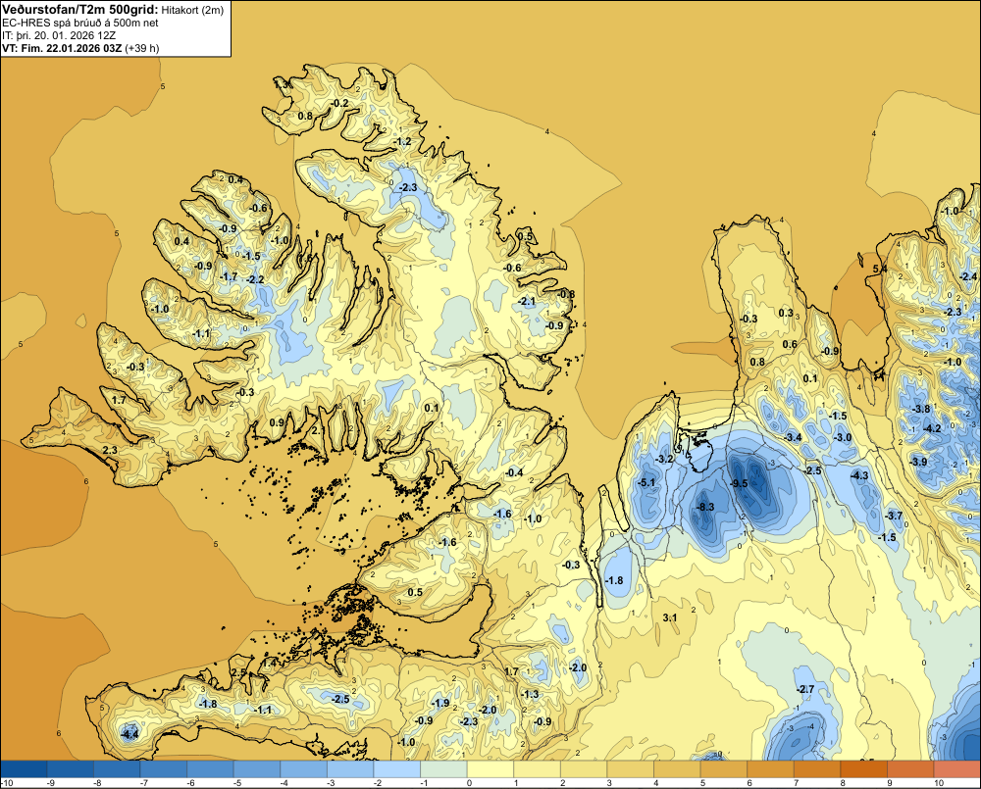Image resolution: width=981 pixels, height=789 pixels.
Task: Click the 'EC-HRES spá brúuð á 500m net' line
Action: [x=80, y=23]
